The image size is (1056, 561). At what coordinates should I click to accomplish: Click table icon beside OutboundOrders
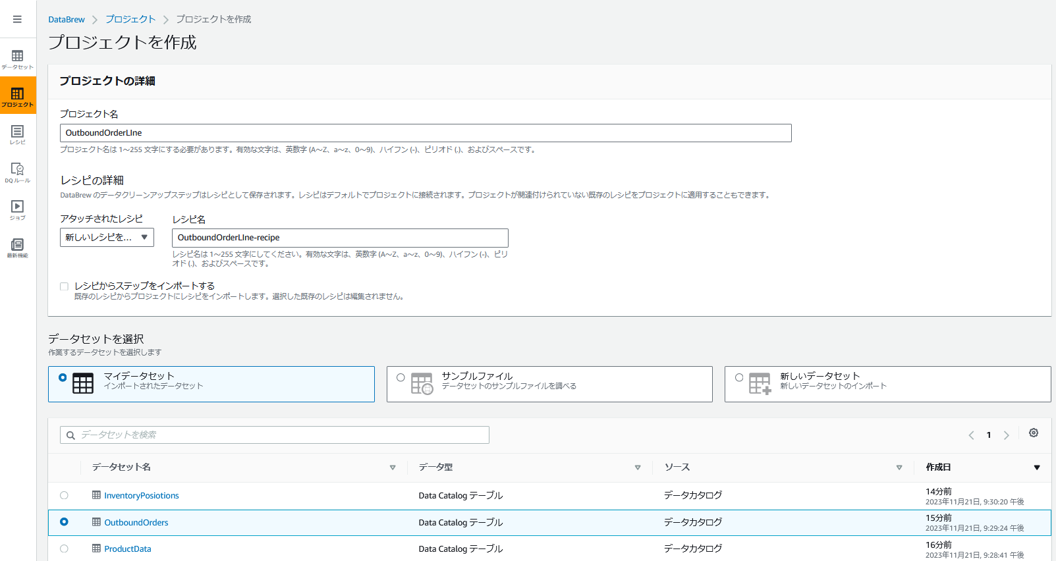[x=96, y=522]
